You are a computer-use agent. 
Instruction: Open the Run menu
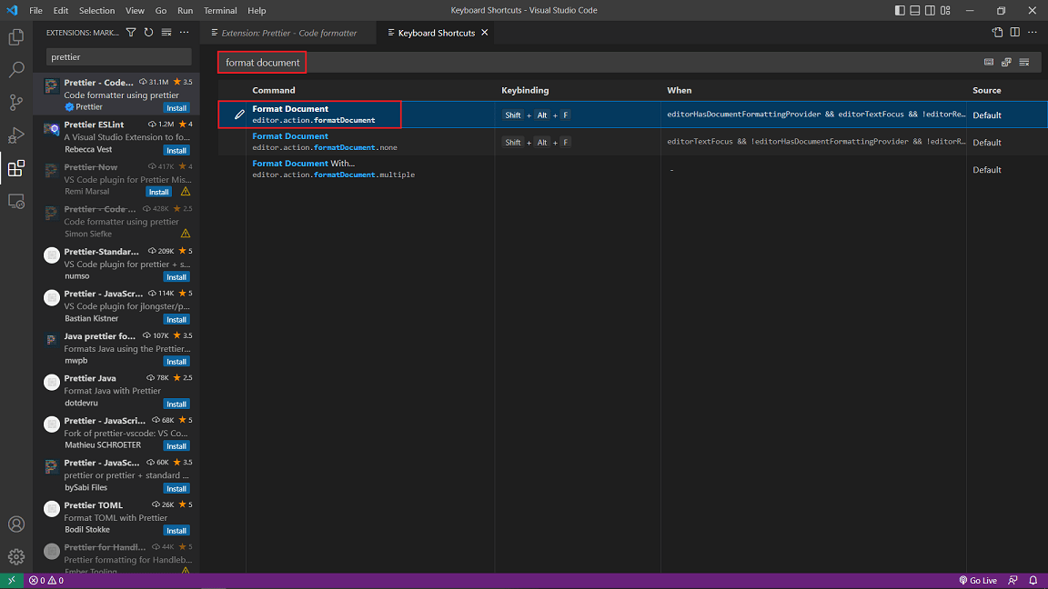pos(186,11)
